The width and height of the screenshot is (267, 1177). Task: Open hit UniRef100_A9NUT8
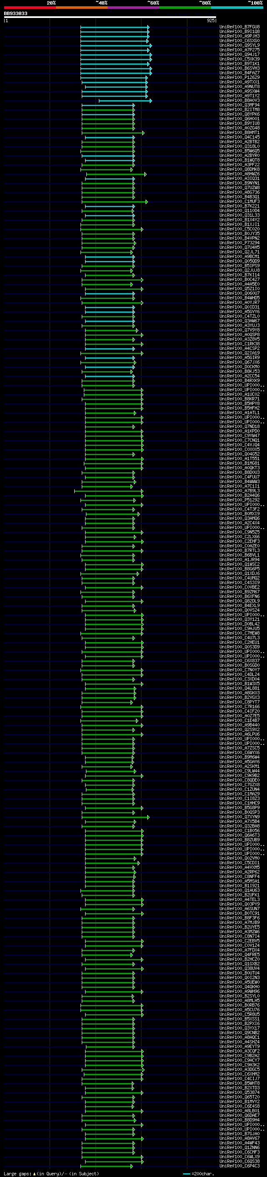239,87
